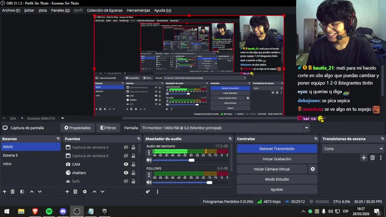Open the Vista menu
Image resolution: width=386 pixels, height=217 pixels.
43,10
